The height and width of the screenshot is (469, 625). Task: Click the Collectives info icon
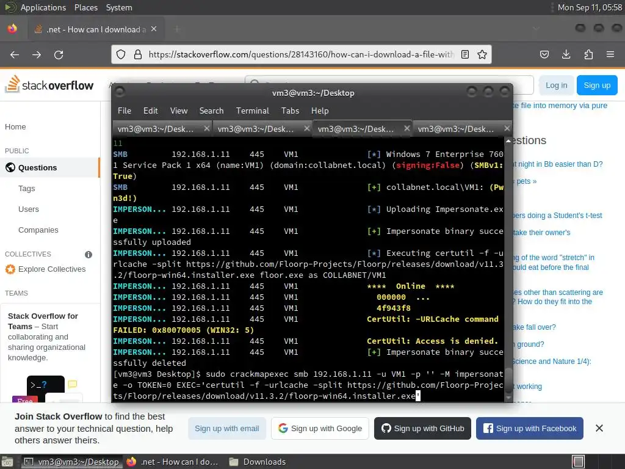[x=89, y=255]
